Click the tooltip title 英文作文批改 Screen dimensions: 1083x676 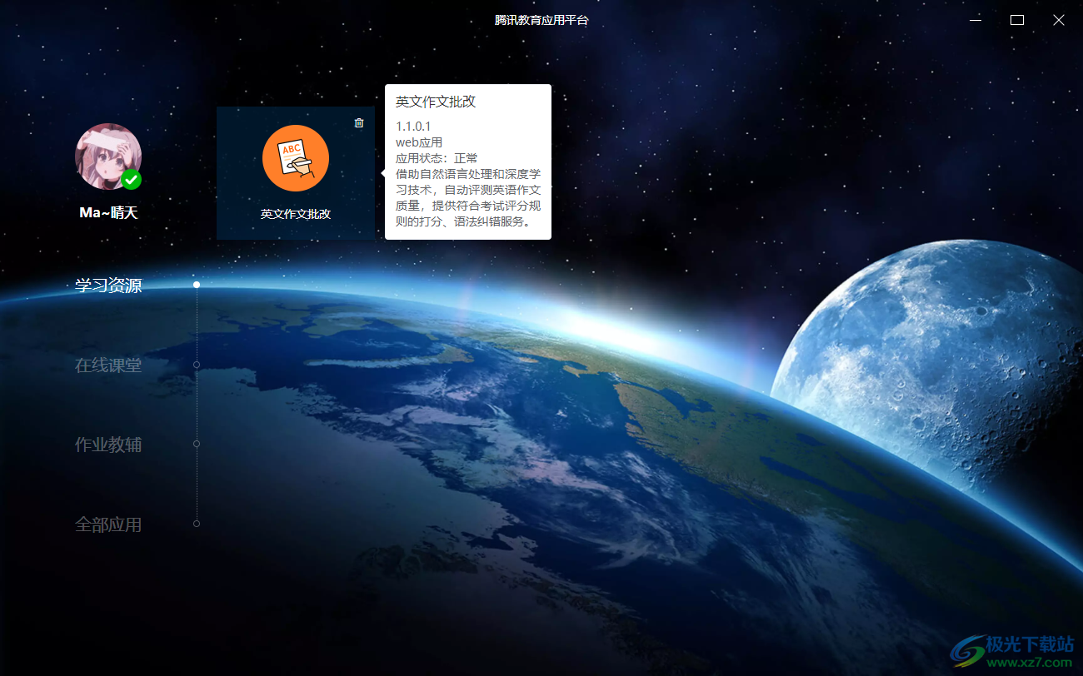[436, 102]
